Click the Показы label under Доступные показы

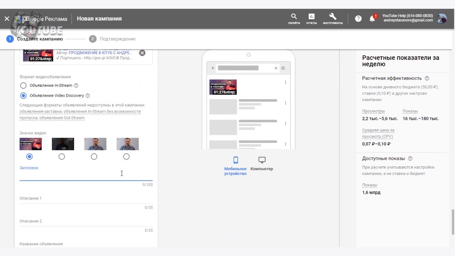370,185
